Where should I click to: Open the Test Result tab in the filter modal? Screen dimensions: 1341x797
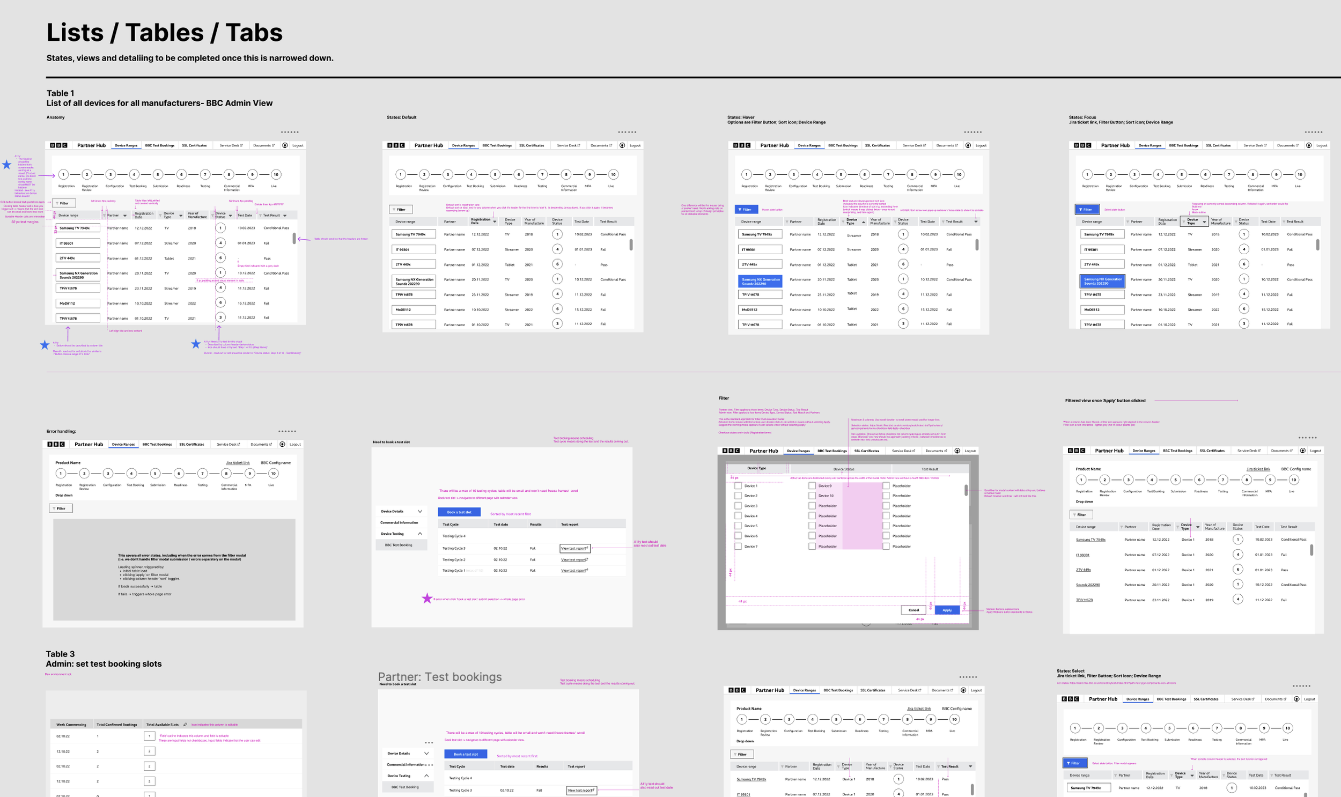click(x=930, y=469)
